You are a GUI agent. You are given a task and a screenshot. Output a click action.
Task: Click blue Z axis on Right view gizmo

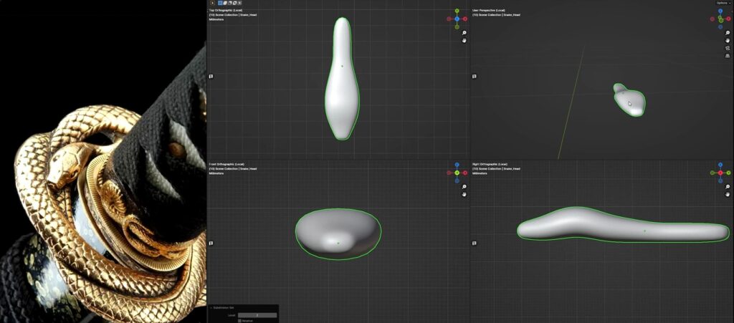click(x=720, y=165)
